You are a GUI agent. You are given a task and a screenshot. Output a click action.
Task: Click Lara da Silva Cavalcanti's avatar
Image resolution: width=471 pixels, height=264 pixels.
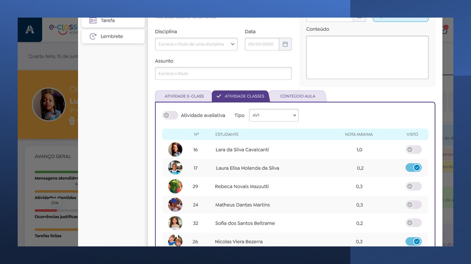click(x=175, y=150)
